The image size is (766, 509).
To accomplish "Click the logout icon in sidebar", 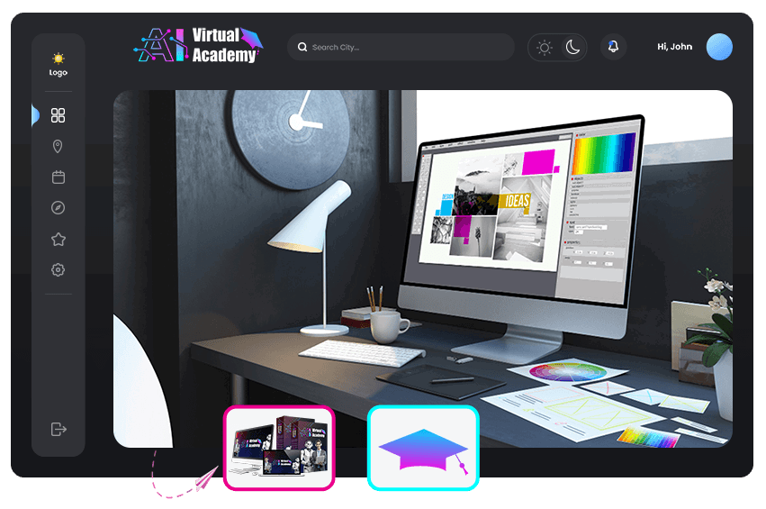I will [59, 429].
